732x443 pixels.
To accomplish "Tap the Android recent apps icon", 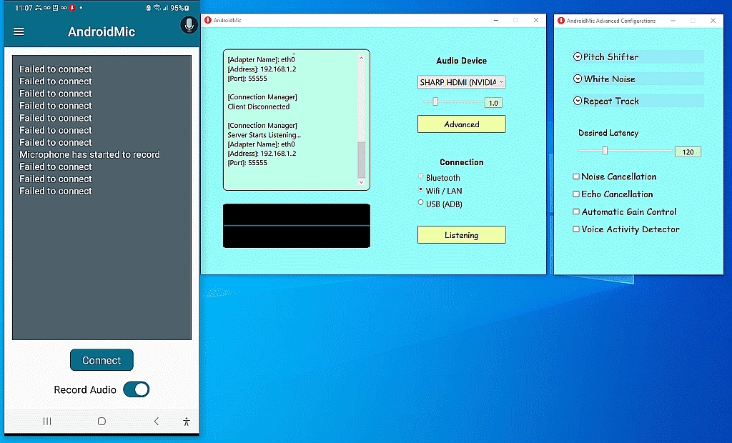I will pyautogui.click(x=47, y=422).
